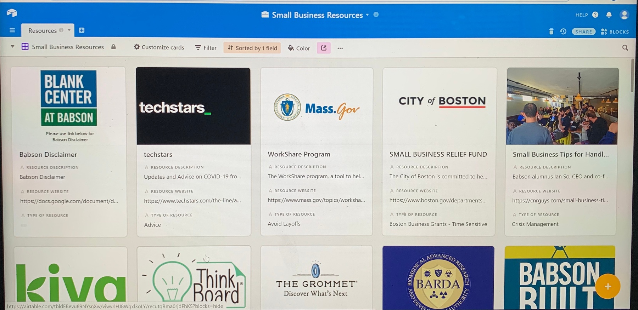The image size is (638, 310).
Task: Click the Airtable home logo icon
Action: click(x=12, y=13)
